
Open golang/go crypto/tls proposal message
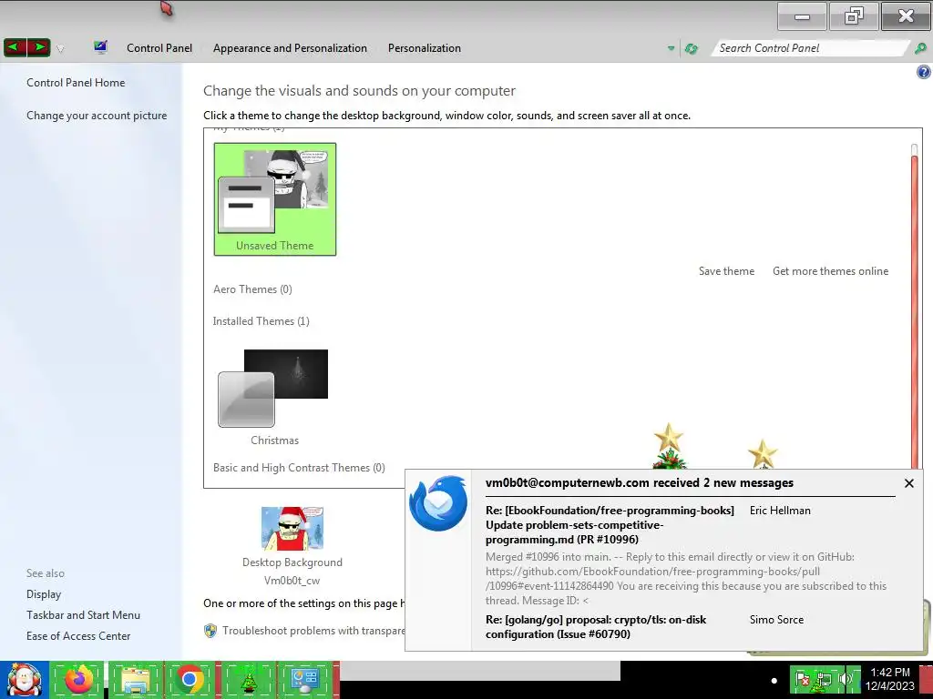(596, 627)
